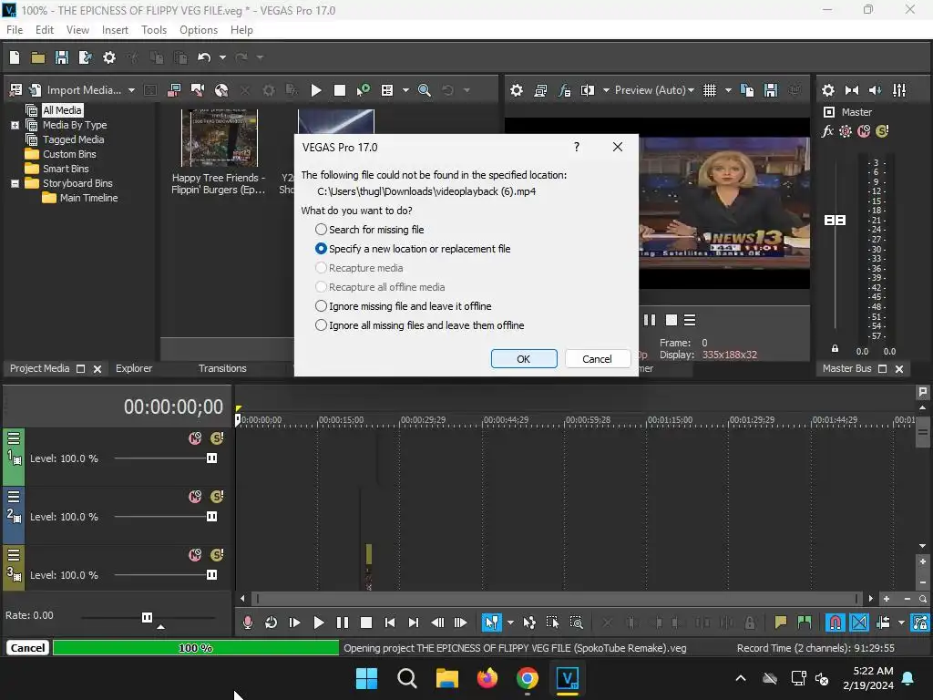Image resolution: width=933 pixels, height=700 pixels.
Task: Open the Options menu
Action: [x=198, y=30]
